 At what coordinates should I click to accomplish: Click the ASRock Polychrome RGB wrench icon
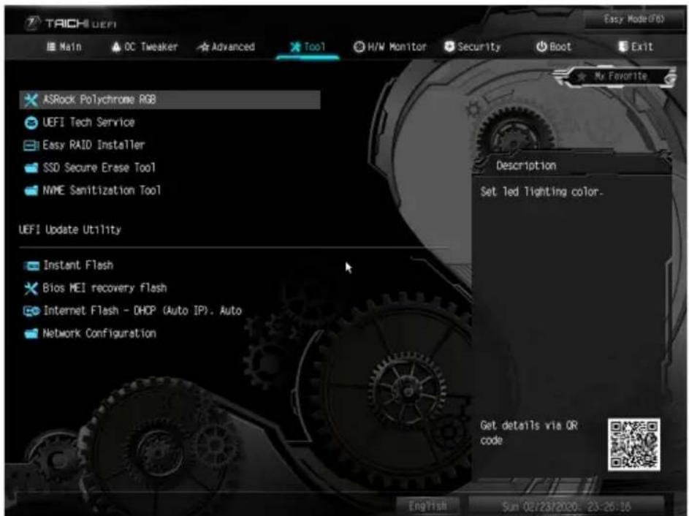click(31, 100)
